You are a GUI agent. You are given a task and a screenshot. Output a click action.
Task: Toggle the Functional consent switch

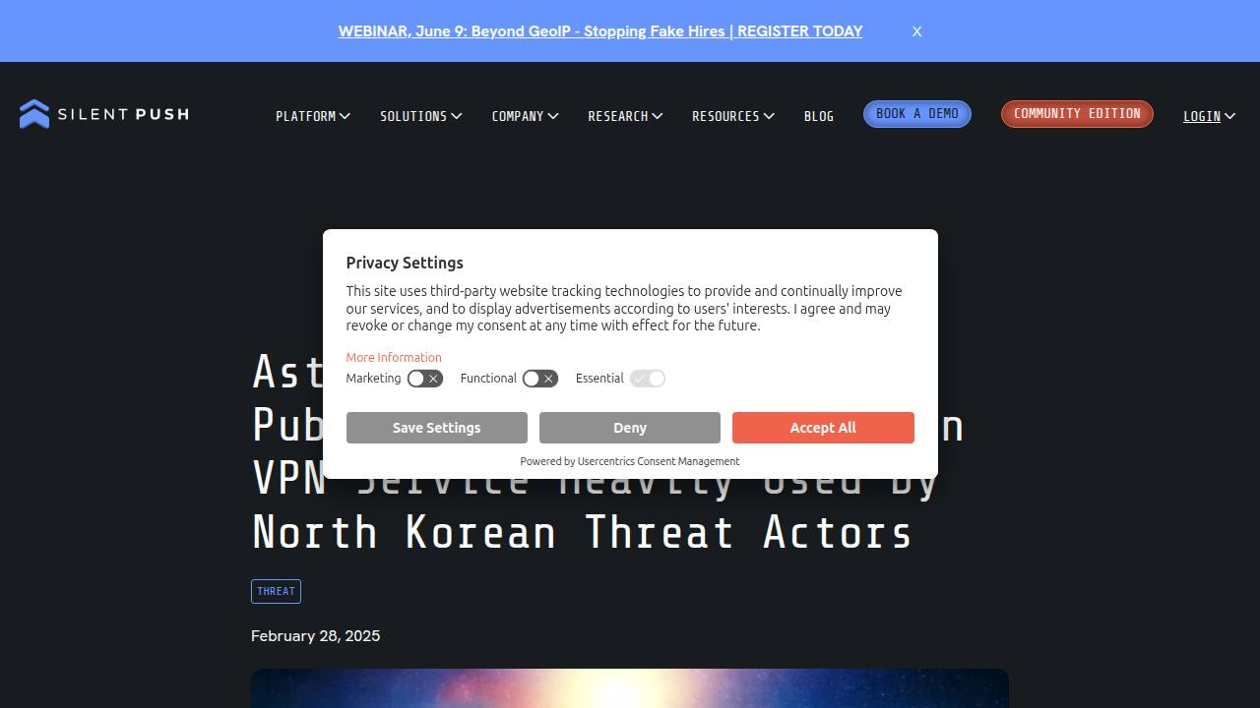coord(540,379)
